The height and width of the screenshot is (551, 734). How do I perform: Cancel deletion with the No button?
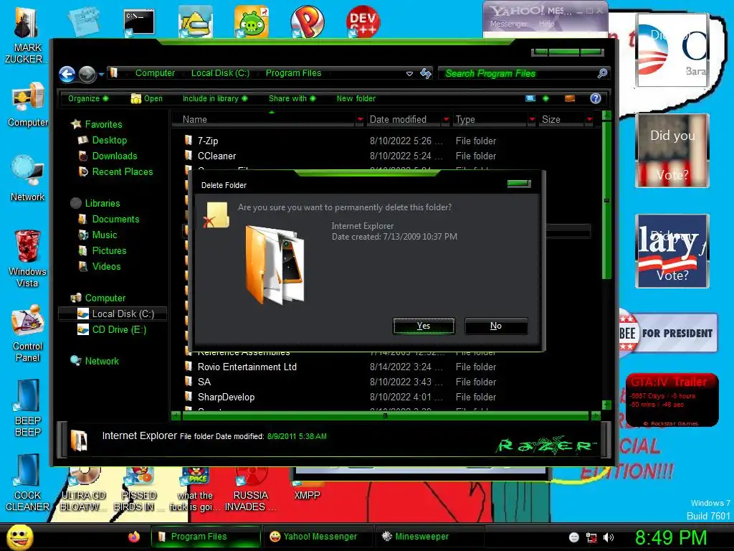pyautogui.click(x=496, y=326)
